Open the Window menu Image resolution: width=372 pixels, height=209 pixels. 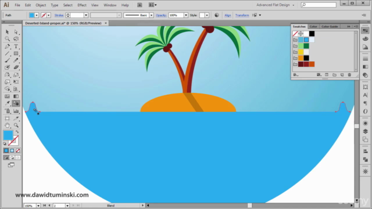point(110,5)
